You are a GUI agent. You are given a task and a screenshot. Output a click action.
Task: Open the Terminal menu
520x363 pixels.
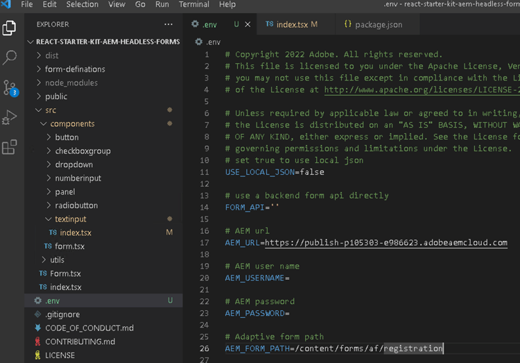(x=193, y=4)
